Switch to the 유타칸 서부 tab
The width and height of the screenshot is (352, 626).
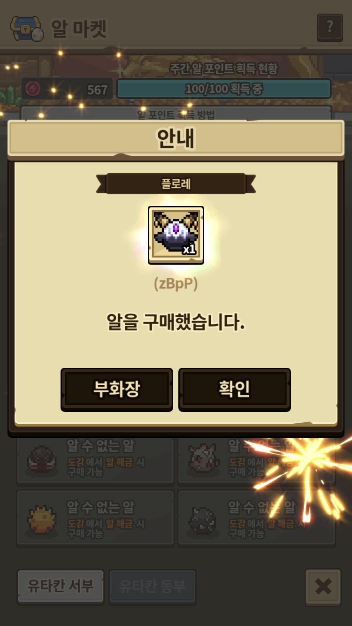pos(61,586)
